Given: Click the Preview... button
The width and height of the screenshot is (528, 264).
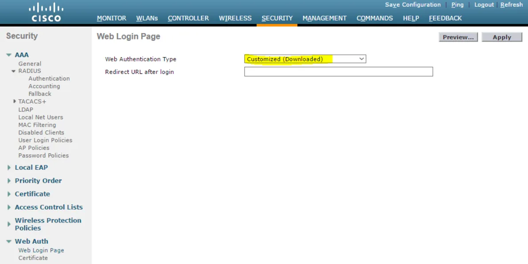Looking at the screenshot, I should pos(458,37).
